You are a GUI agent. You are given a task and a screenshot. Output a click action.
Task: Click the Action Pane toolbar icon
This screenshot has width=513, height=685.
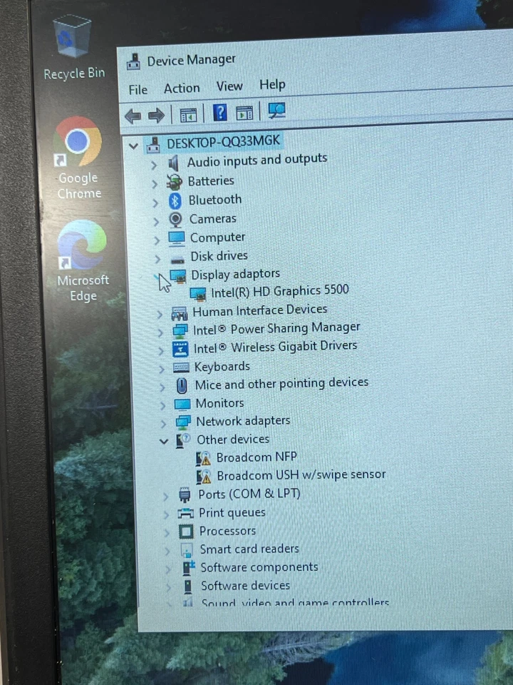pos(244,113)
